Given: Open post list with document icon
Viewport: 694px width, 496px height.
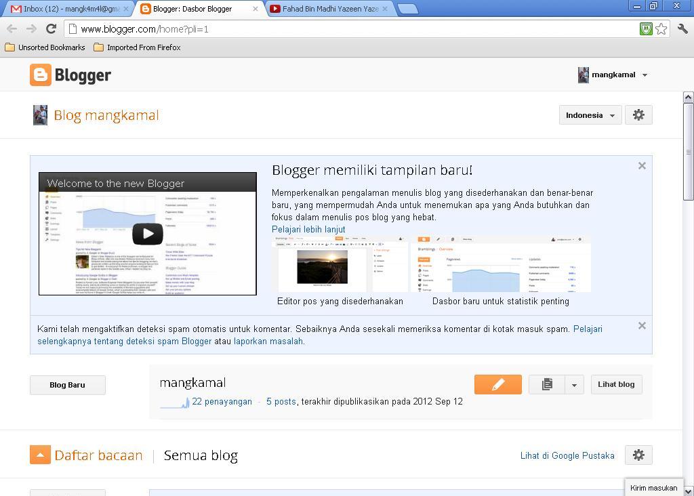Looking at the screenshot, I should coord(547,384).
